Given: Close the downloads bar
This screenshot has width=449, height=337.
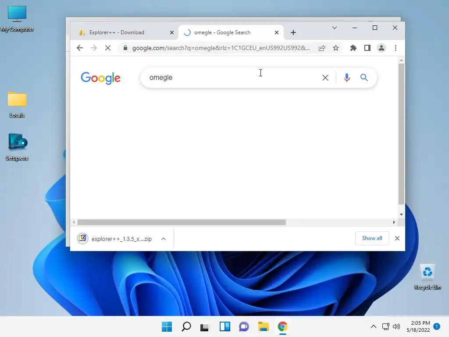Looking at the screenshot, I should click(397, 238).
